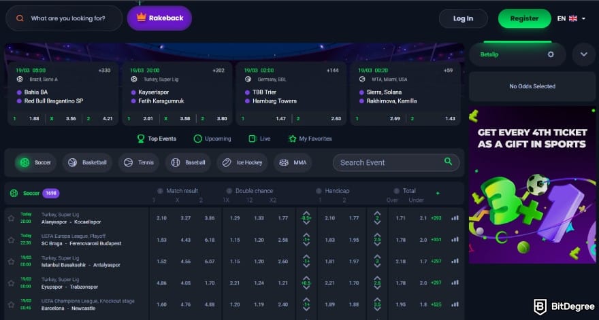
Task: Click tennis icon on Sierra, Solana card
Action: coord(362,79)
